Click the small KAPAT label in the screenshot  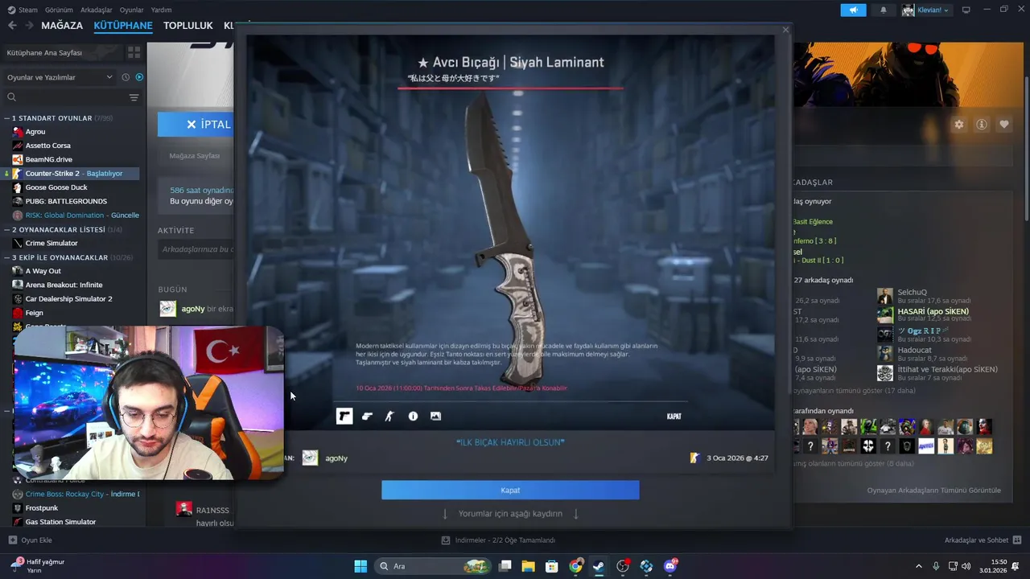[x=674, y=416]
